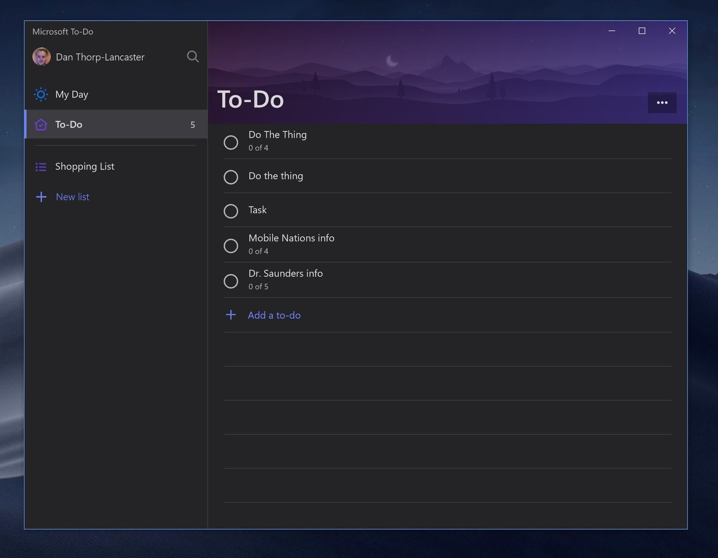Click the Shopping List bullet icon
718x558 pixels.
tap(41, 167)
